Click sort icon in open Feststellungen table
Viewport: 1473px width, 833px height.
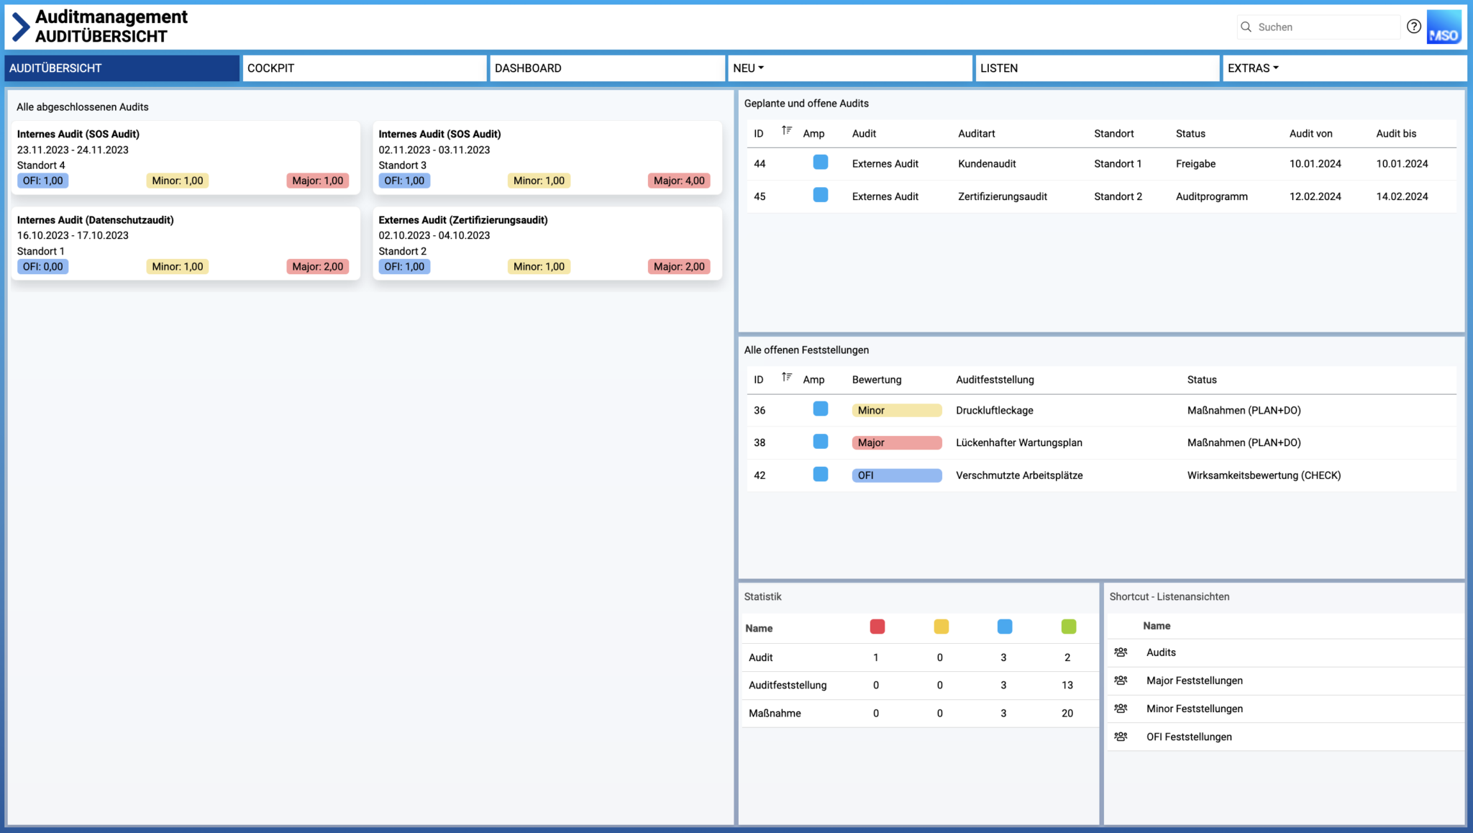[787, 377]
